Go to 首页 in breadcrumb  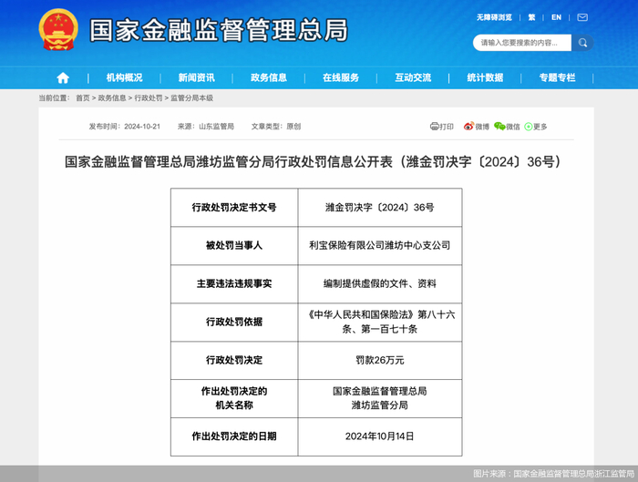pyautogui.click(x=83, y=98)
